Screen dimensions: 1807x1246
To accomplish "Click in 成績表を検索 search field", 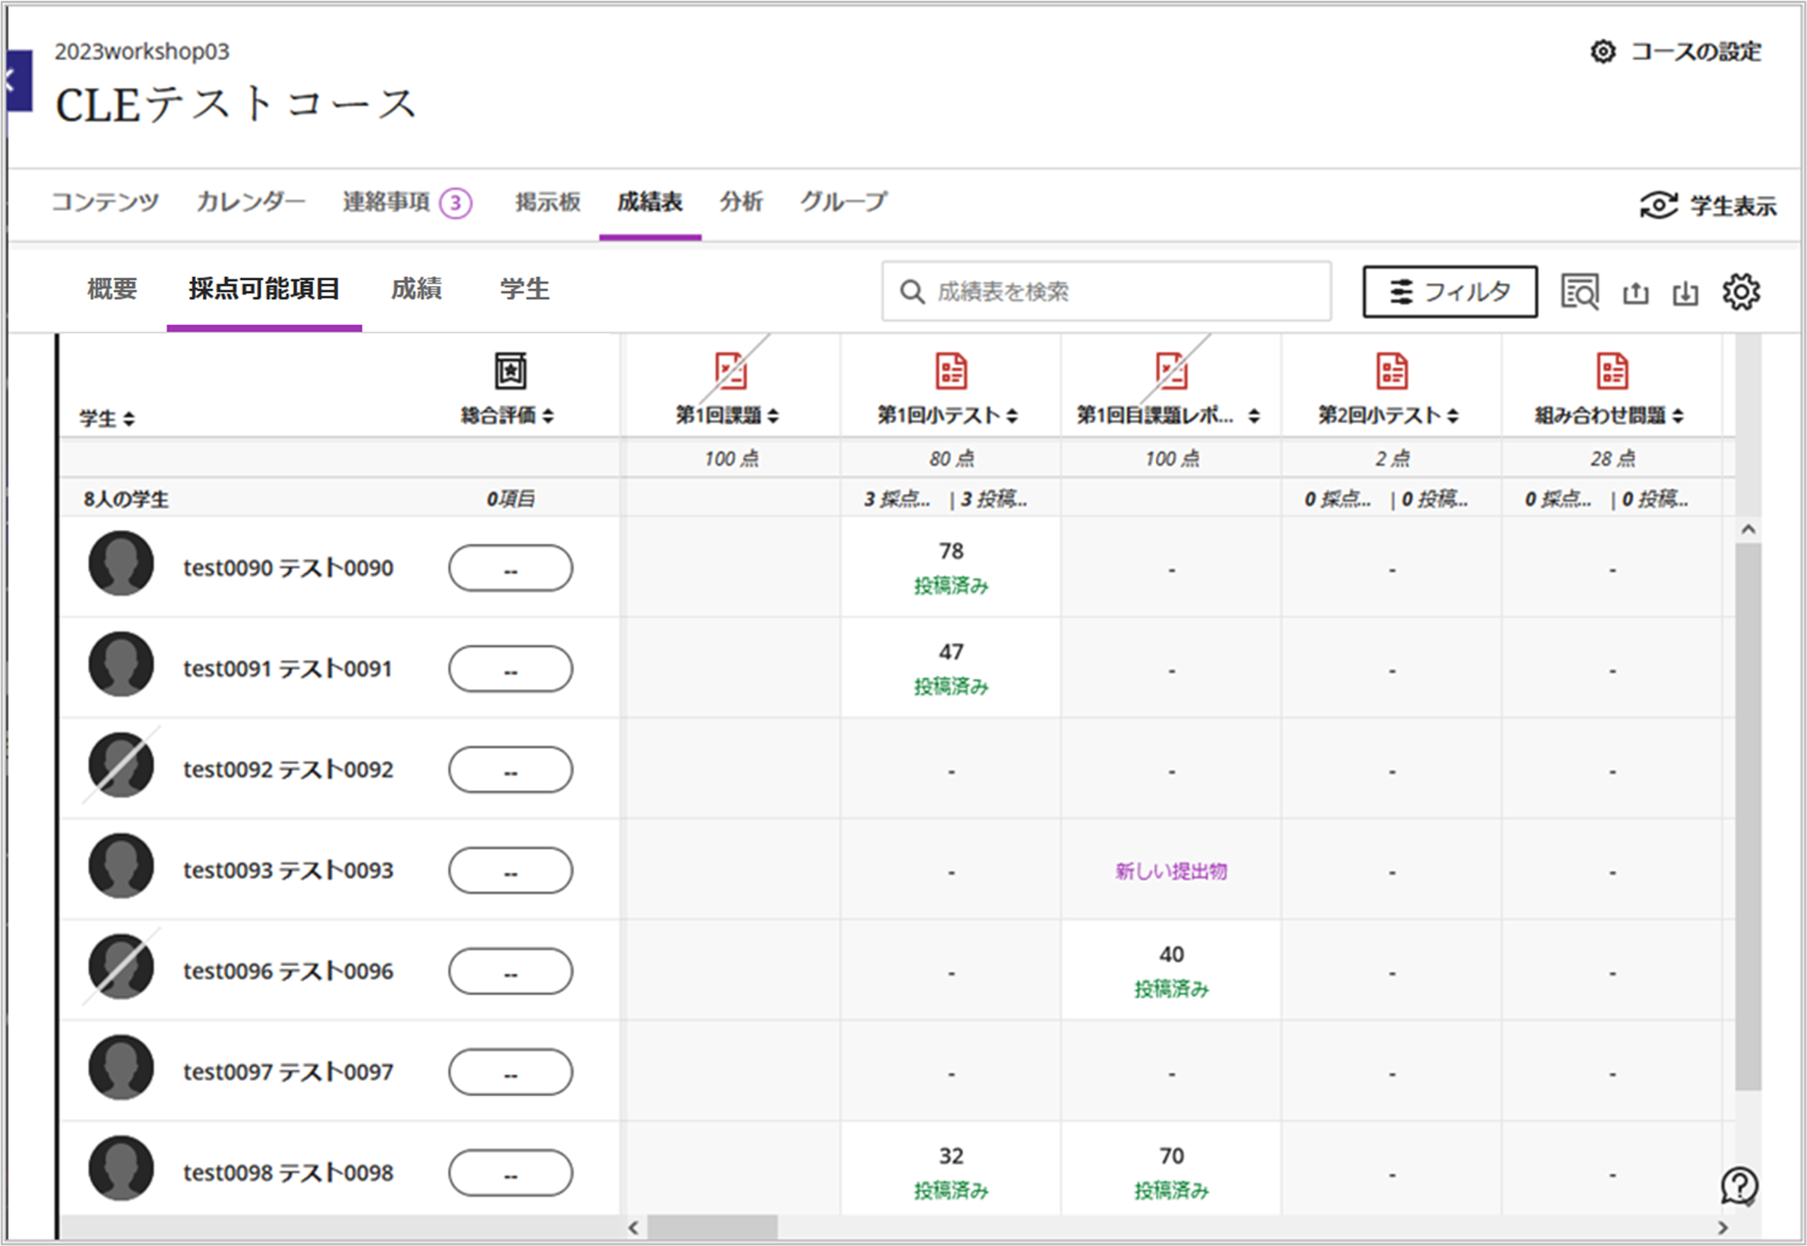I will tap(1106, 292).
